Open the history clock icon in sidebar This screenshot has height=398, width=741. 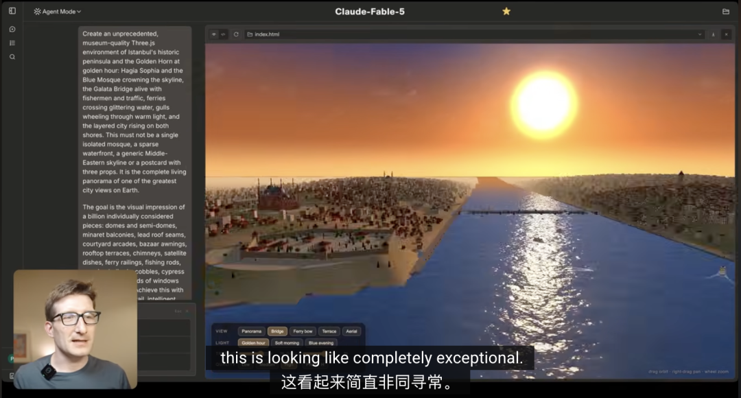tap(12, 30)
